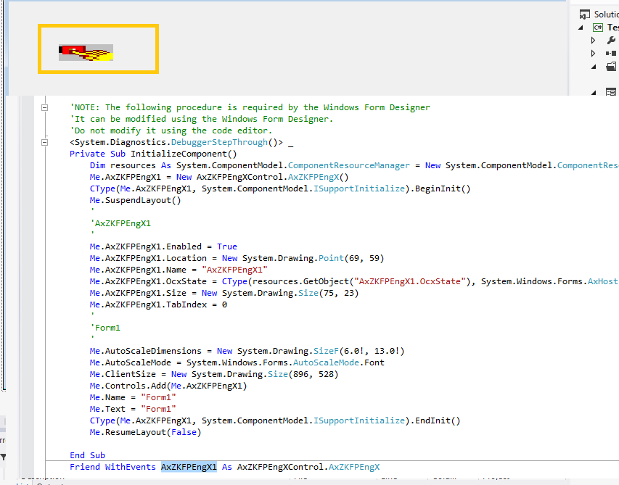Click the 'Me.AxZKFPEngX1.Enabled = True' line

click(x=163, y=246)
